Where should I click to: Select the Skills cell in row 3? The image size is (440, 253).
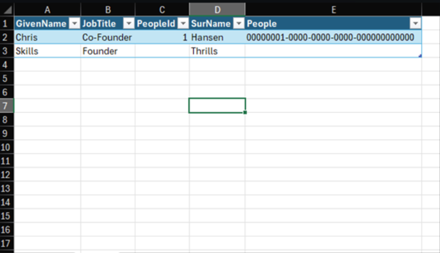(47, 51)
